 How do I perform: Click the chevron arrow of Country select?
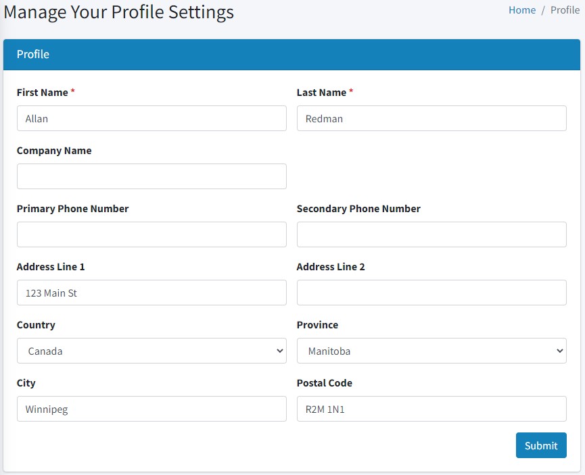click(280, 351)
